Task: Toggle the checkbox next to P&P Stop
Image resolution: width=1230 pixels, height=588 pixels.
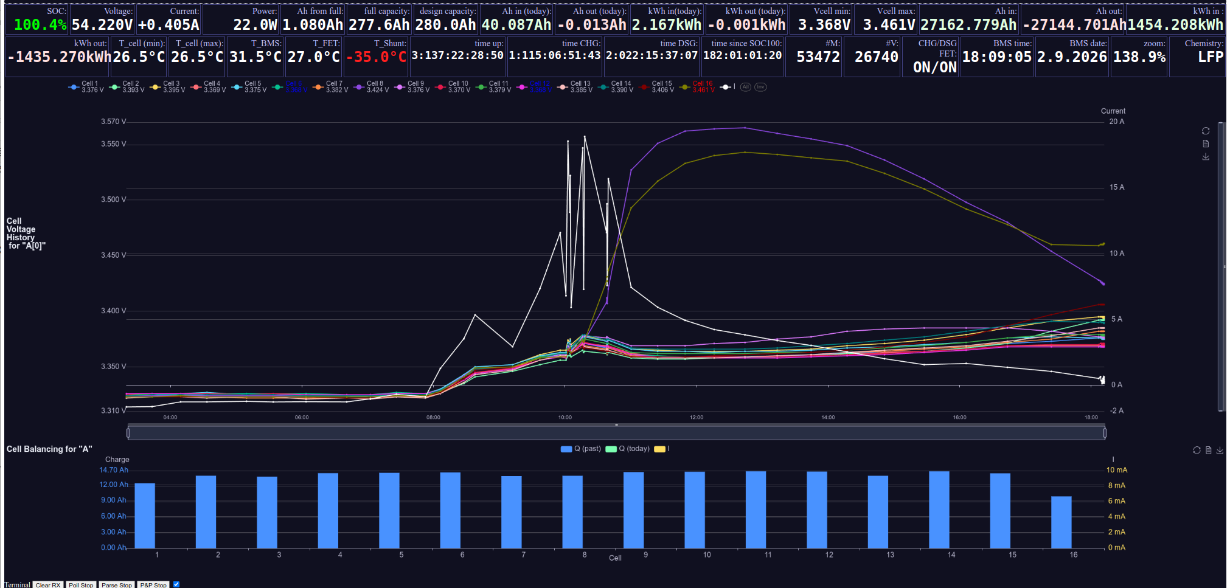Action: (x=176, y=584)
